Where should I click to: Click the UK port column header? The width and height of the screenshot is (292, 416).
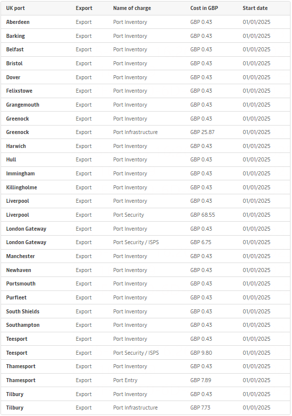click(15, 8)
